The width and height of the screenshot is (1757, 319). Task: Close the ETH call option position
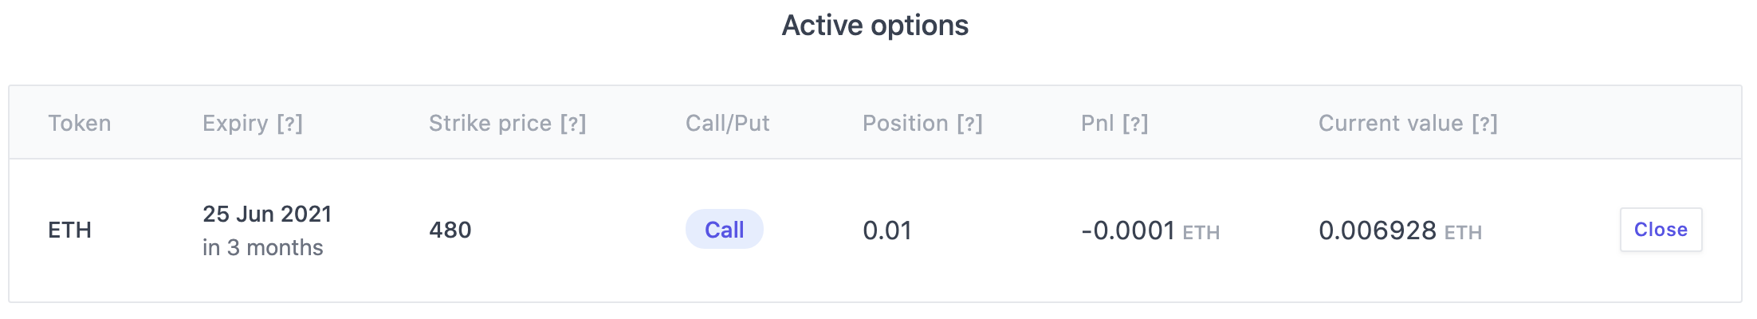(x=1661, y=230)
